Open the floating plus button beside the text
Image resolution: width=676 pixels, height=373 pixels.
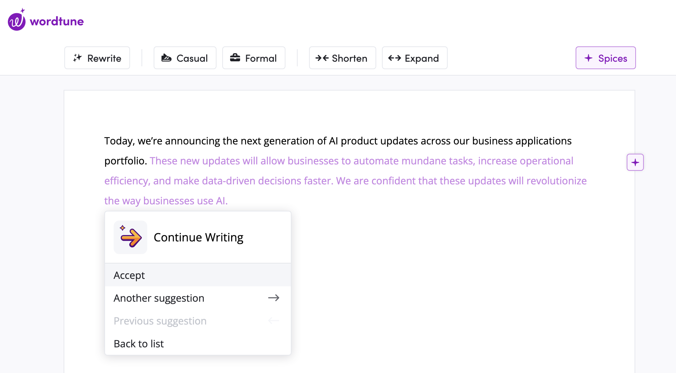pyautogui.click(x=635, y=162)
